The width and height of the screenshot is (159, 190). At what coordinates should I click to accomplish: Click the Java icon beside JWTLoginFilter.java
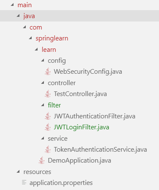pyautogui.click(x=48, y=127)
